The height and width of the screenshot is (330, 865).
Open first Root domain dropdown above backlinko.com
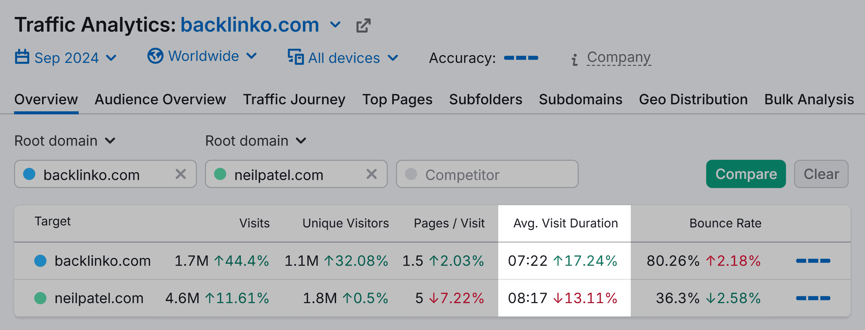[x=65, y=141]
